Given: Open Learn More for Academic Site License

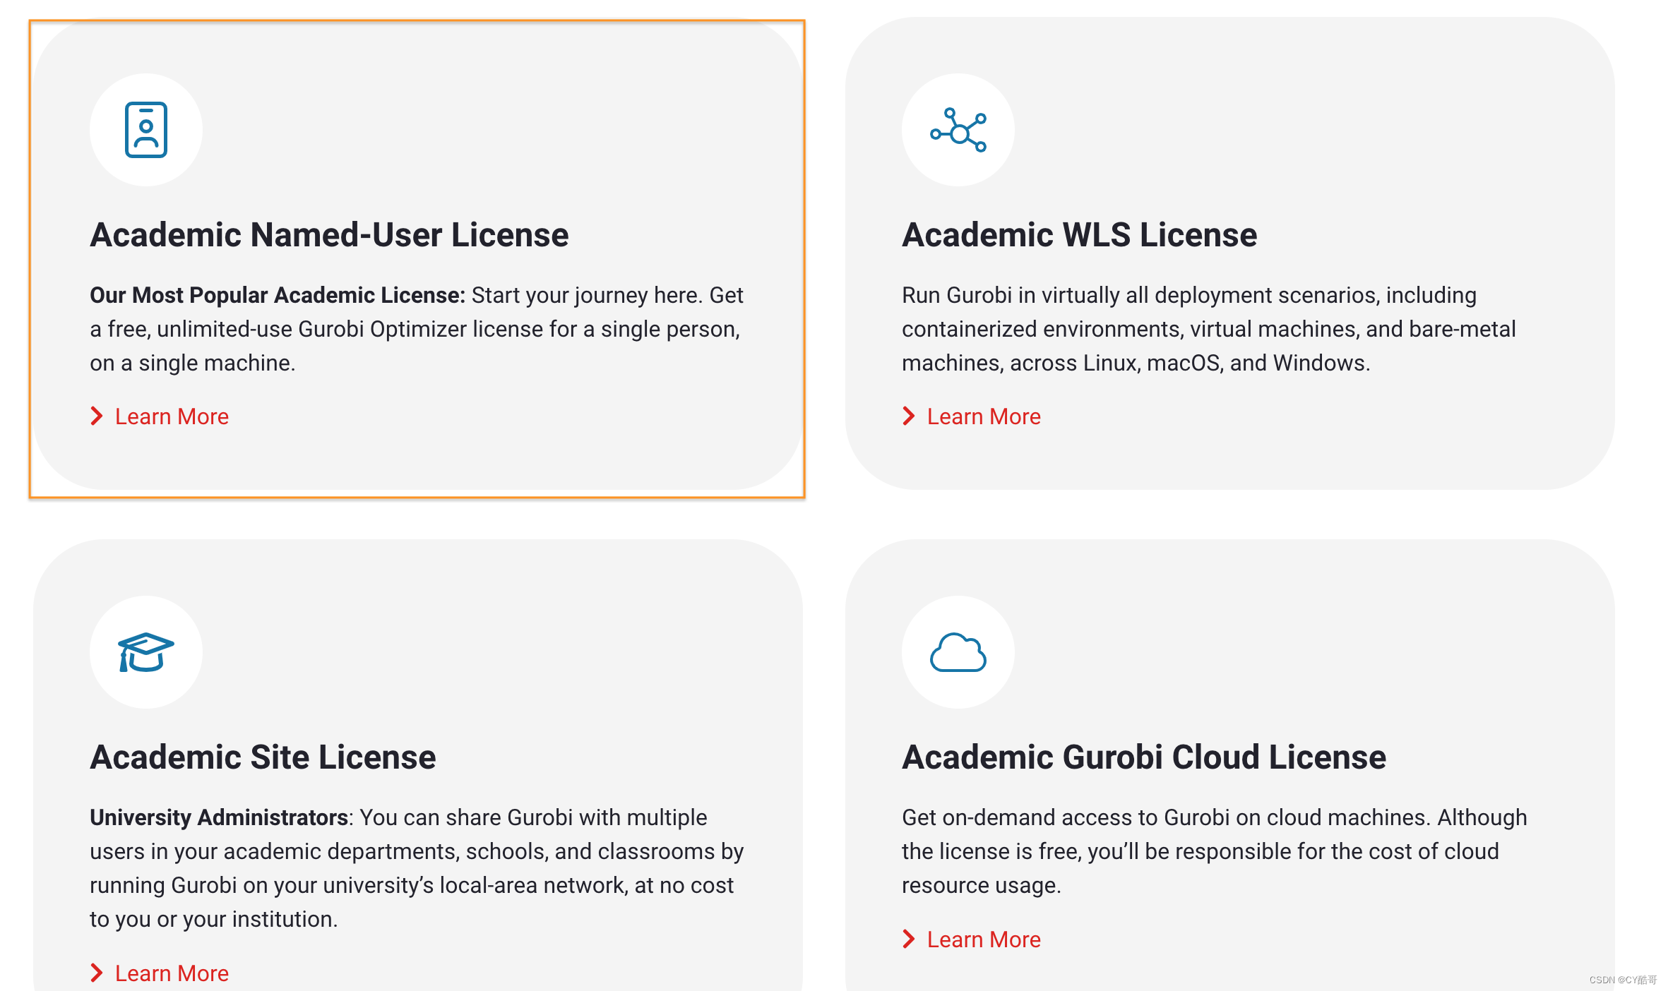Looking at the screenshot, I should coord(172,973).
